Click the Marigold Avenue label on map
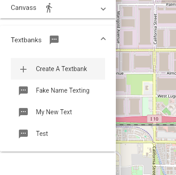The height and width of the screenshot is (175, 176). pos(119,27)
